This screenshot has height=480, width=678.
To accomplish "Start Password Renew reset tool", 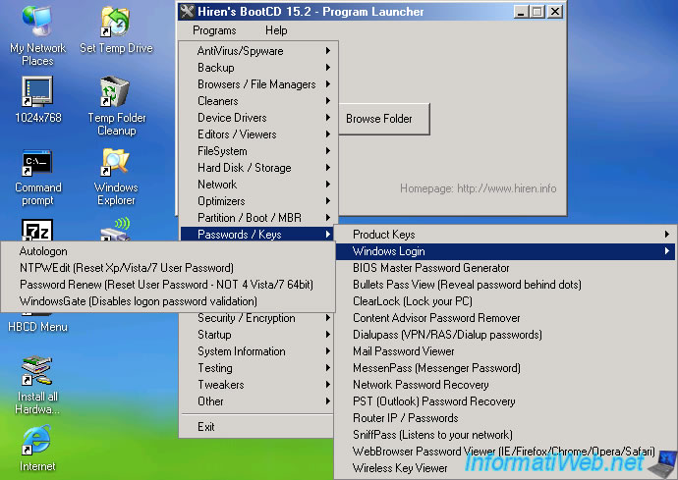I will tap(168, 285).
